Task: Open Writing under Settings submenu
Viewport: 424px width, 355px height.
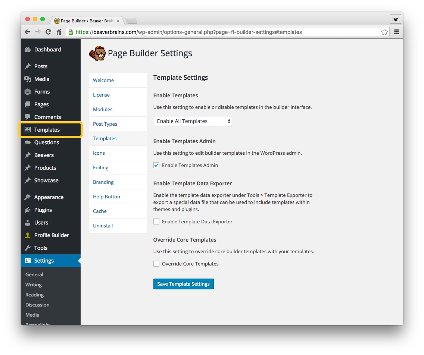Action: (x=34, y=285)
